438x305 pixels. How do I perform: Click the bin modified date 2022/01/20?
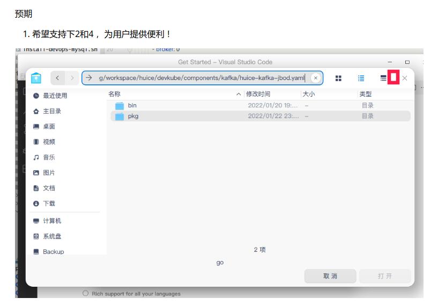tap(273, 105)
